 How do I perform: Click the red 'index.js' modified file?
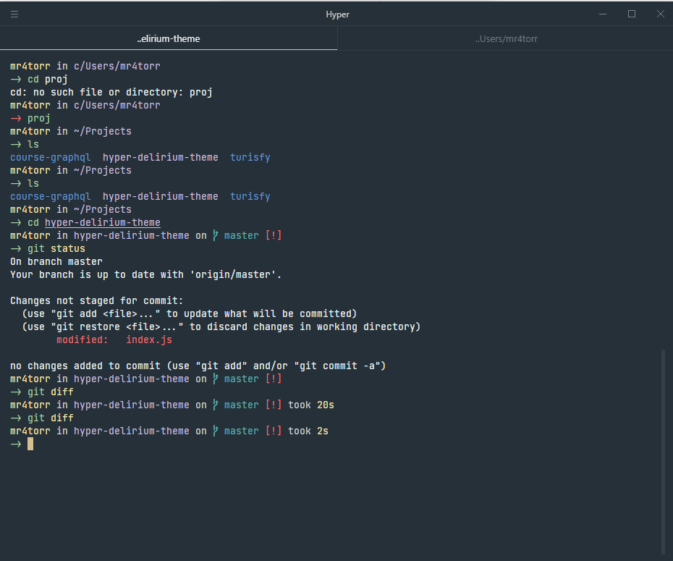(149, 339)
